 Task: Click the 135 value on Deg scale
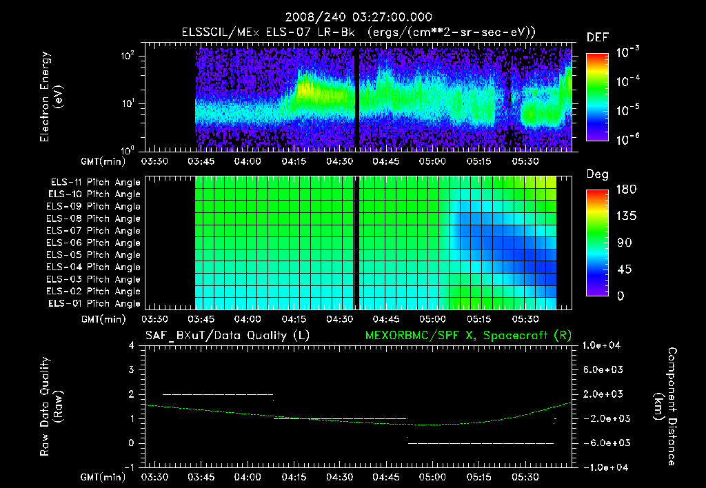pyautogui.click(x=626, y=216)
